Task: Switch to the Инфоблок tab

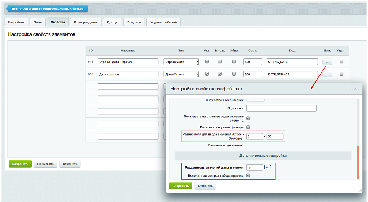Action: (x=16, y=22)
